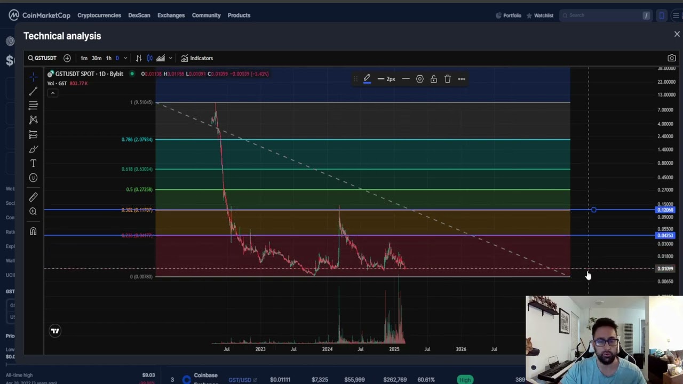Select the forecasting and measurement tool
Viewport: 683px width, 384px height.
[33, 134]
